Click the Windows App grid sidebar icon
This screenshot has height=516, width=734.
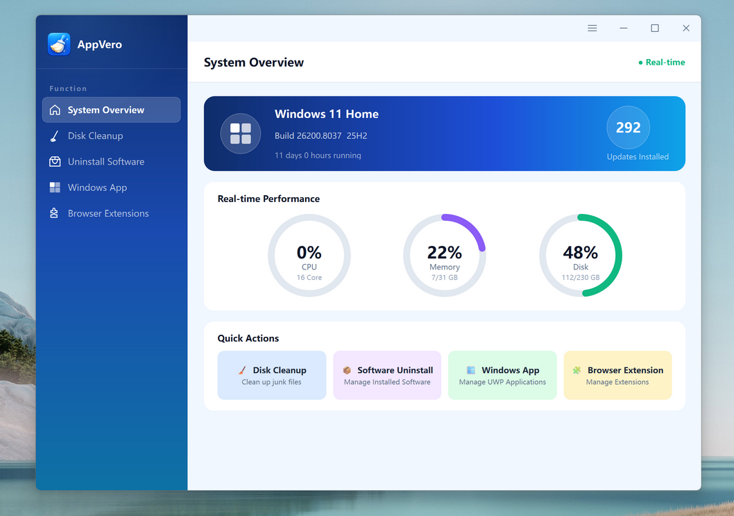55,188
